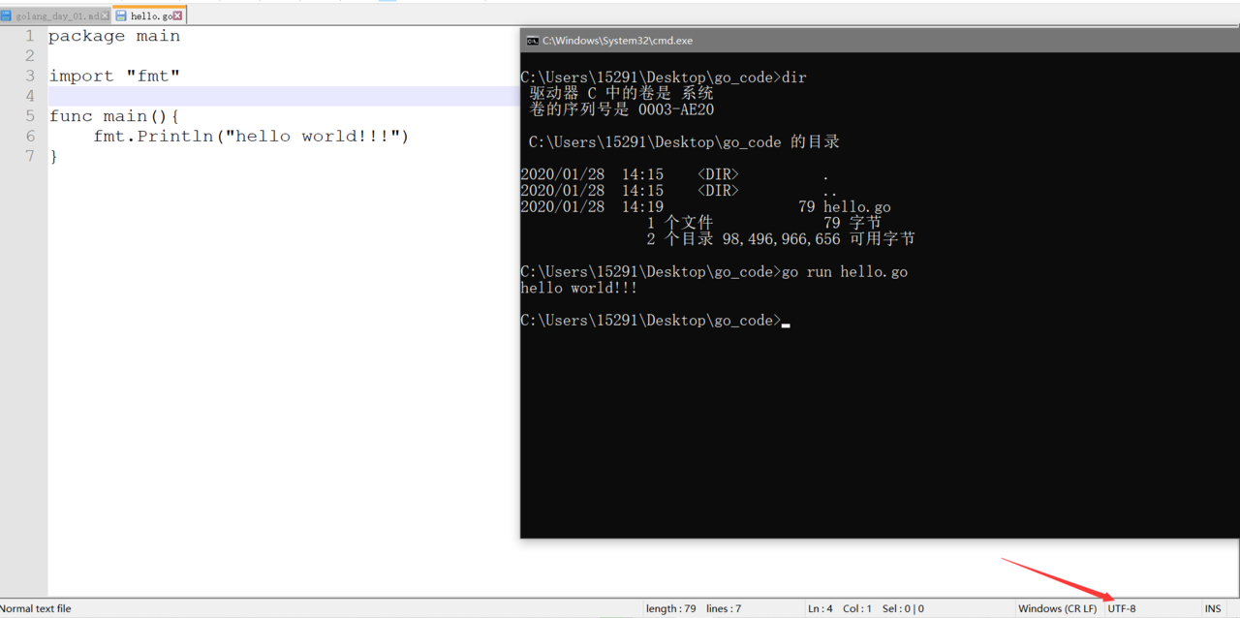The width and height of the screenshot is (1240, 618).
Task: Click inside the fmt.Println code line
Action: (251, 137)
